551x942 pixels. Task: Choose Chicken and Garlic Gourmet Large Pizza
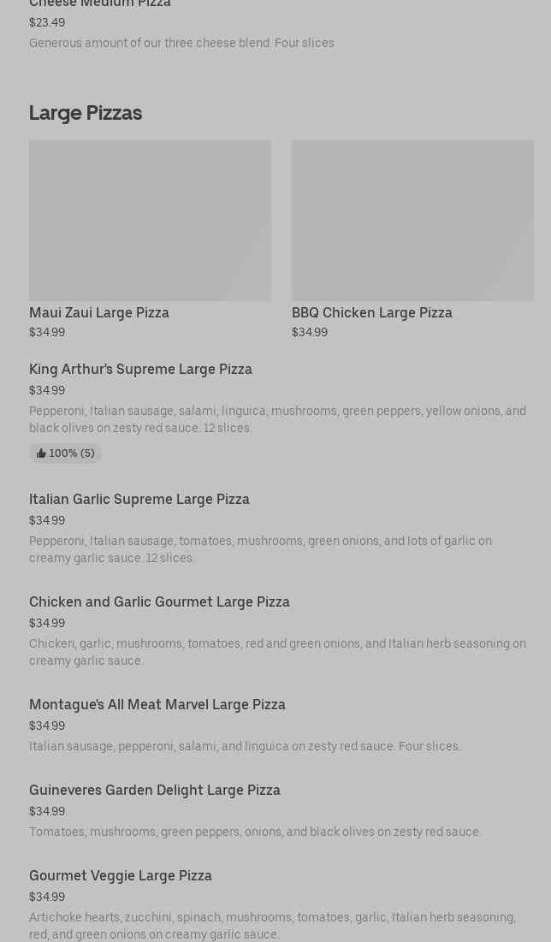[159, 601]
